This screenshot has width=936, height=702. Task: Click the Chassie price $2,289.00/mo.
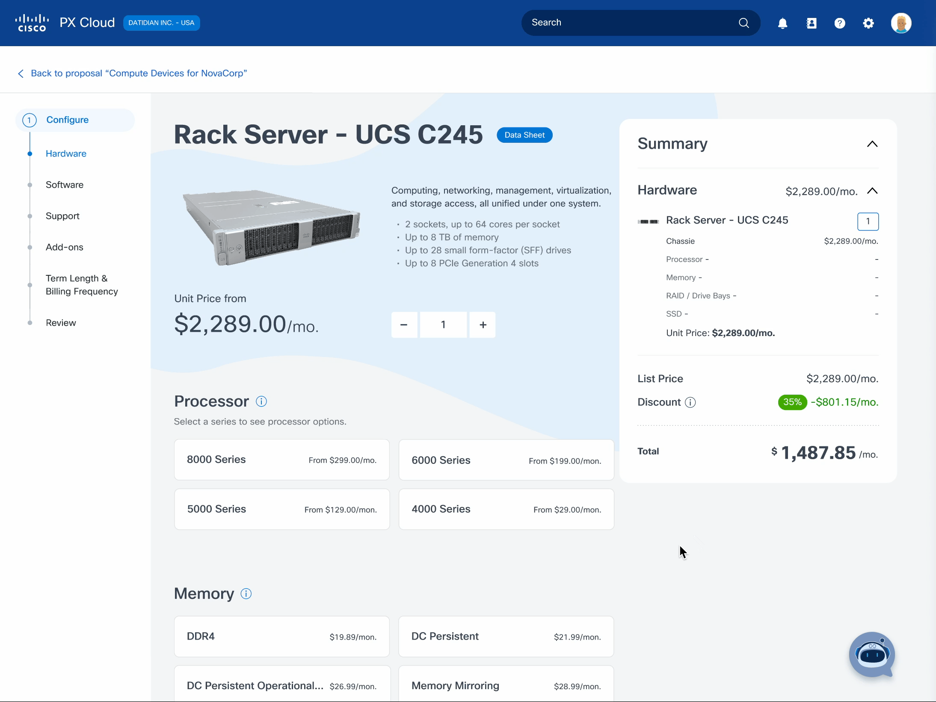851,241
